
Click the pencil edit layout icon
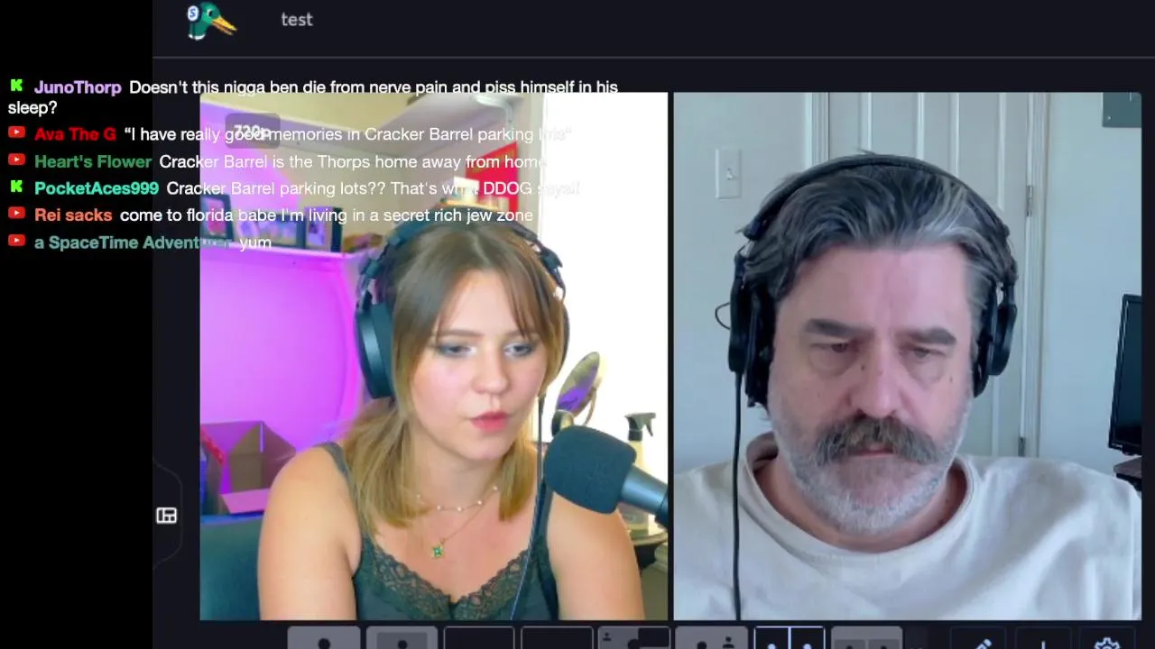[x=984, y=644]
